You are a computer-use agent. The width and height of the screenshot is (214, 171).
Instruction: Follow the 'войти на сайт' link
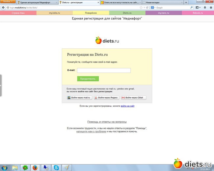(127, 106)
